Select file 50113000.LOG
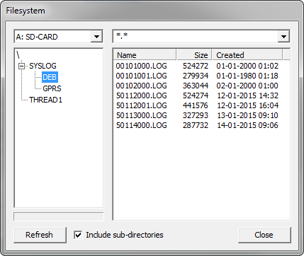The height and width of the screenshot is (256, 304). coord(141,115)
